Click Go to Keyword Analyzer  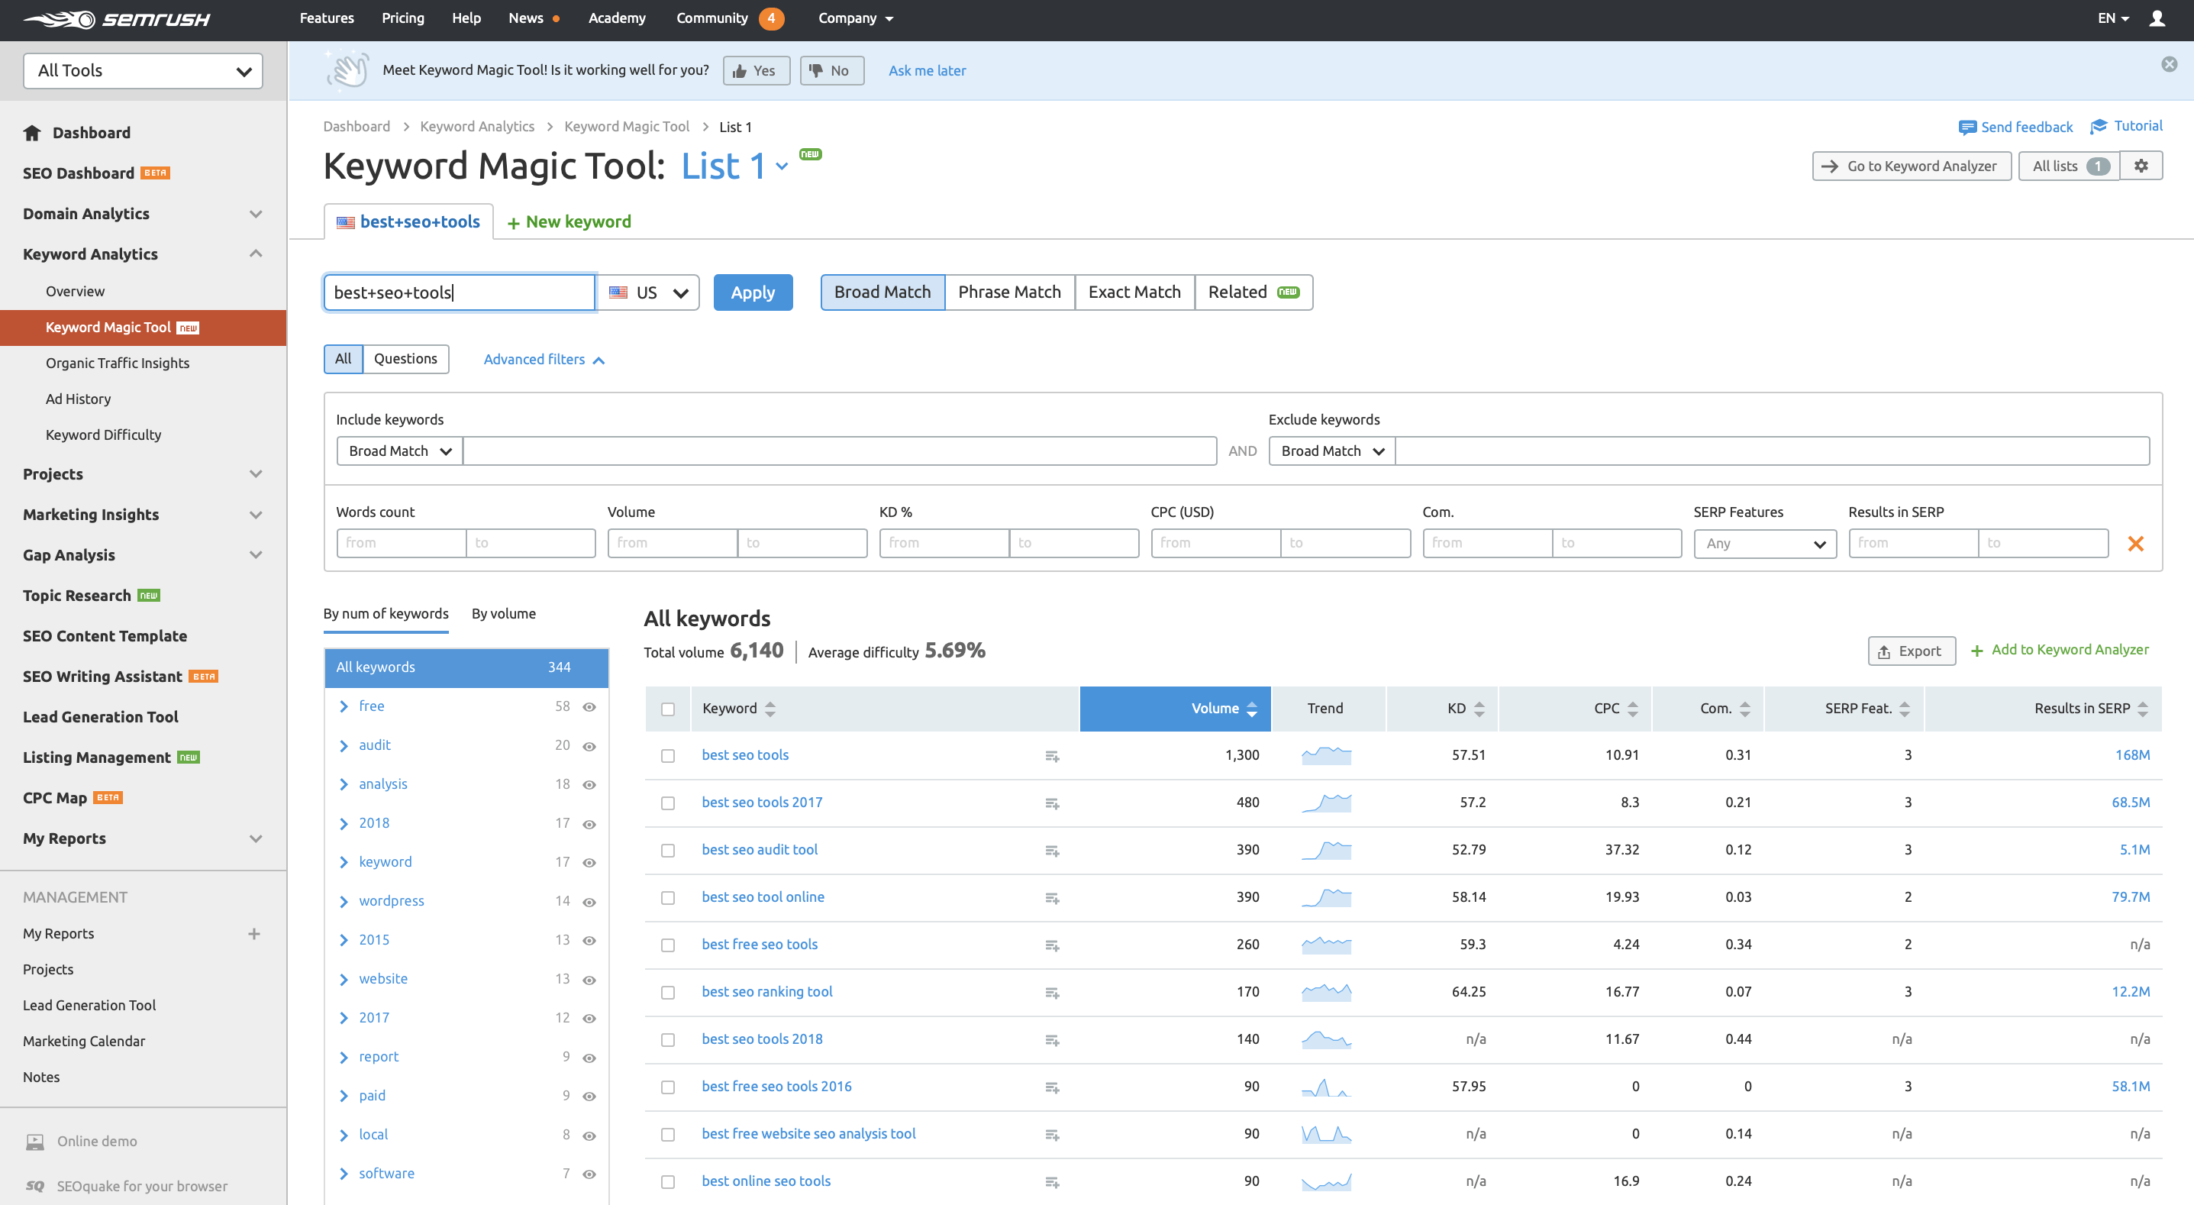pyautogui.click(x=1912, y=166)
